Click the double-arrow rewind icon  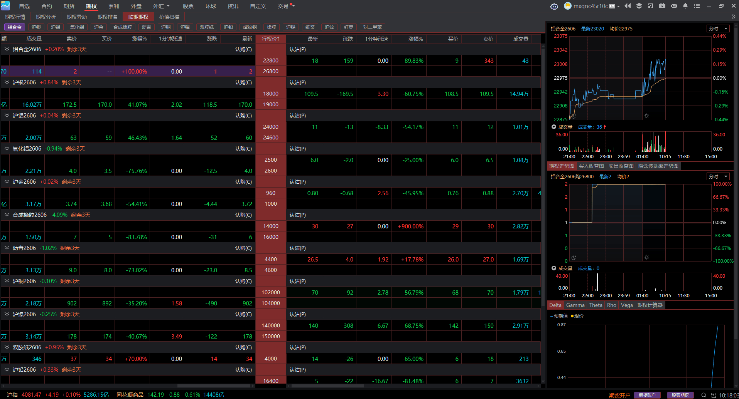[628, 6]
